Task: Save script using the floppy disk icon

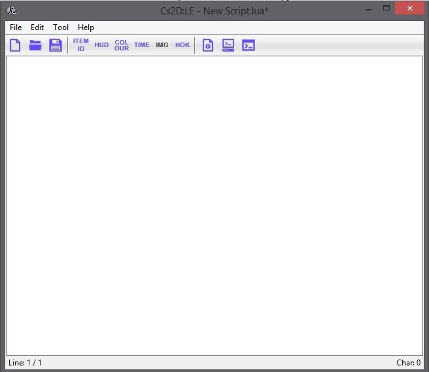Action: tap(56, 45)
